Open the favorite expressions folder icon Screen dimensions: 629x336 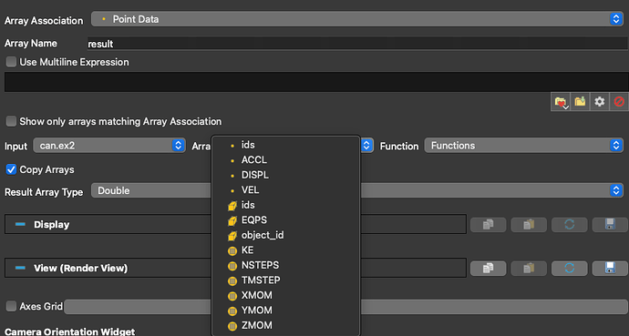point(561,102)
